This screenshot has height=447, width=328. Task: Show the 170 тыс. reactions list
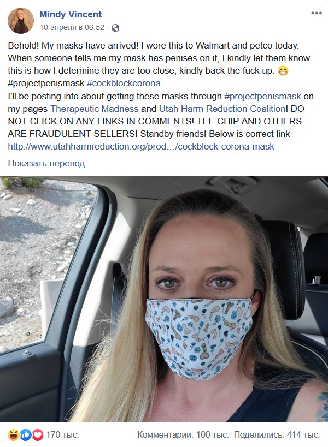(62, 435)
